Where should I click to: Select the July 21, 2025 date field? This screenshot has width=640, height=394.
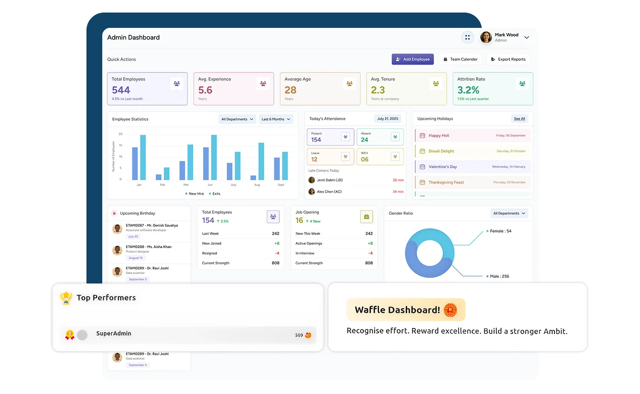pyautogui.click(x=388, y=119)
